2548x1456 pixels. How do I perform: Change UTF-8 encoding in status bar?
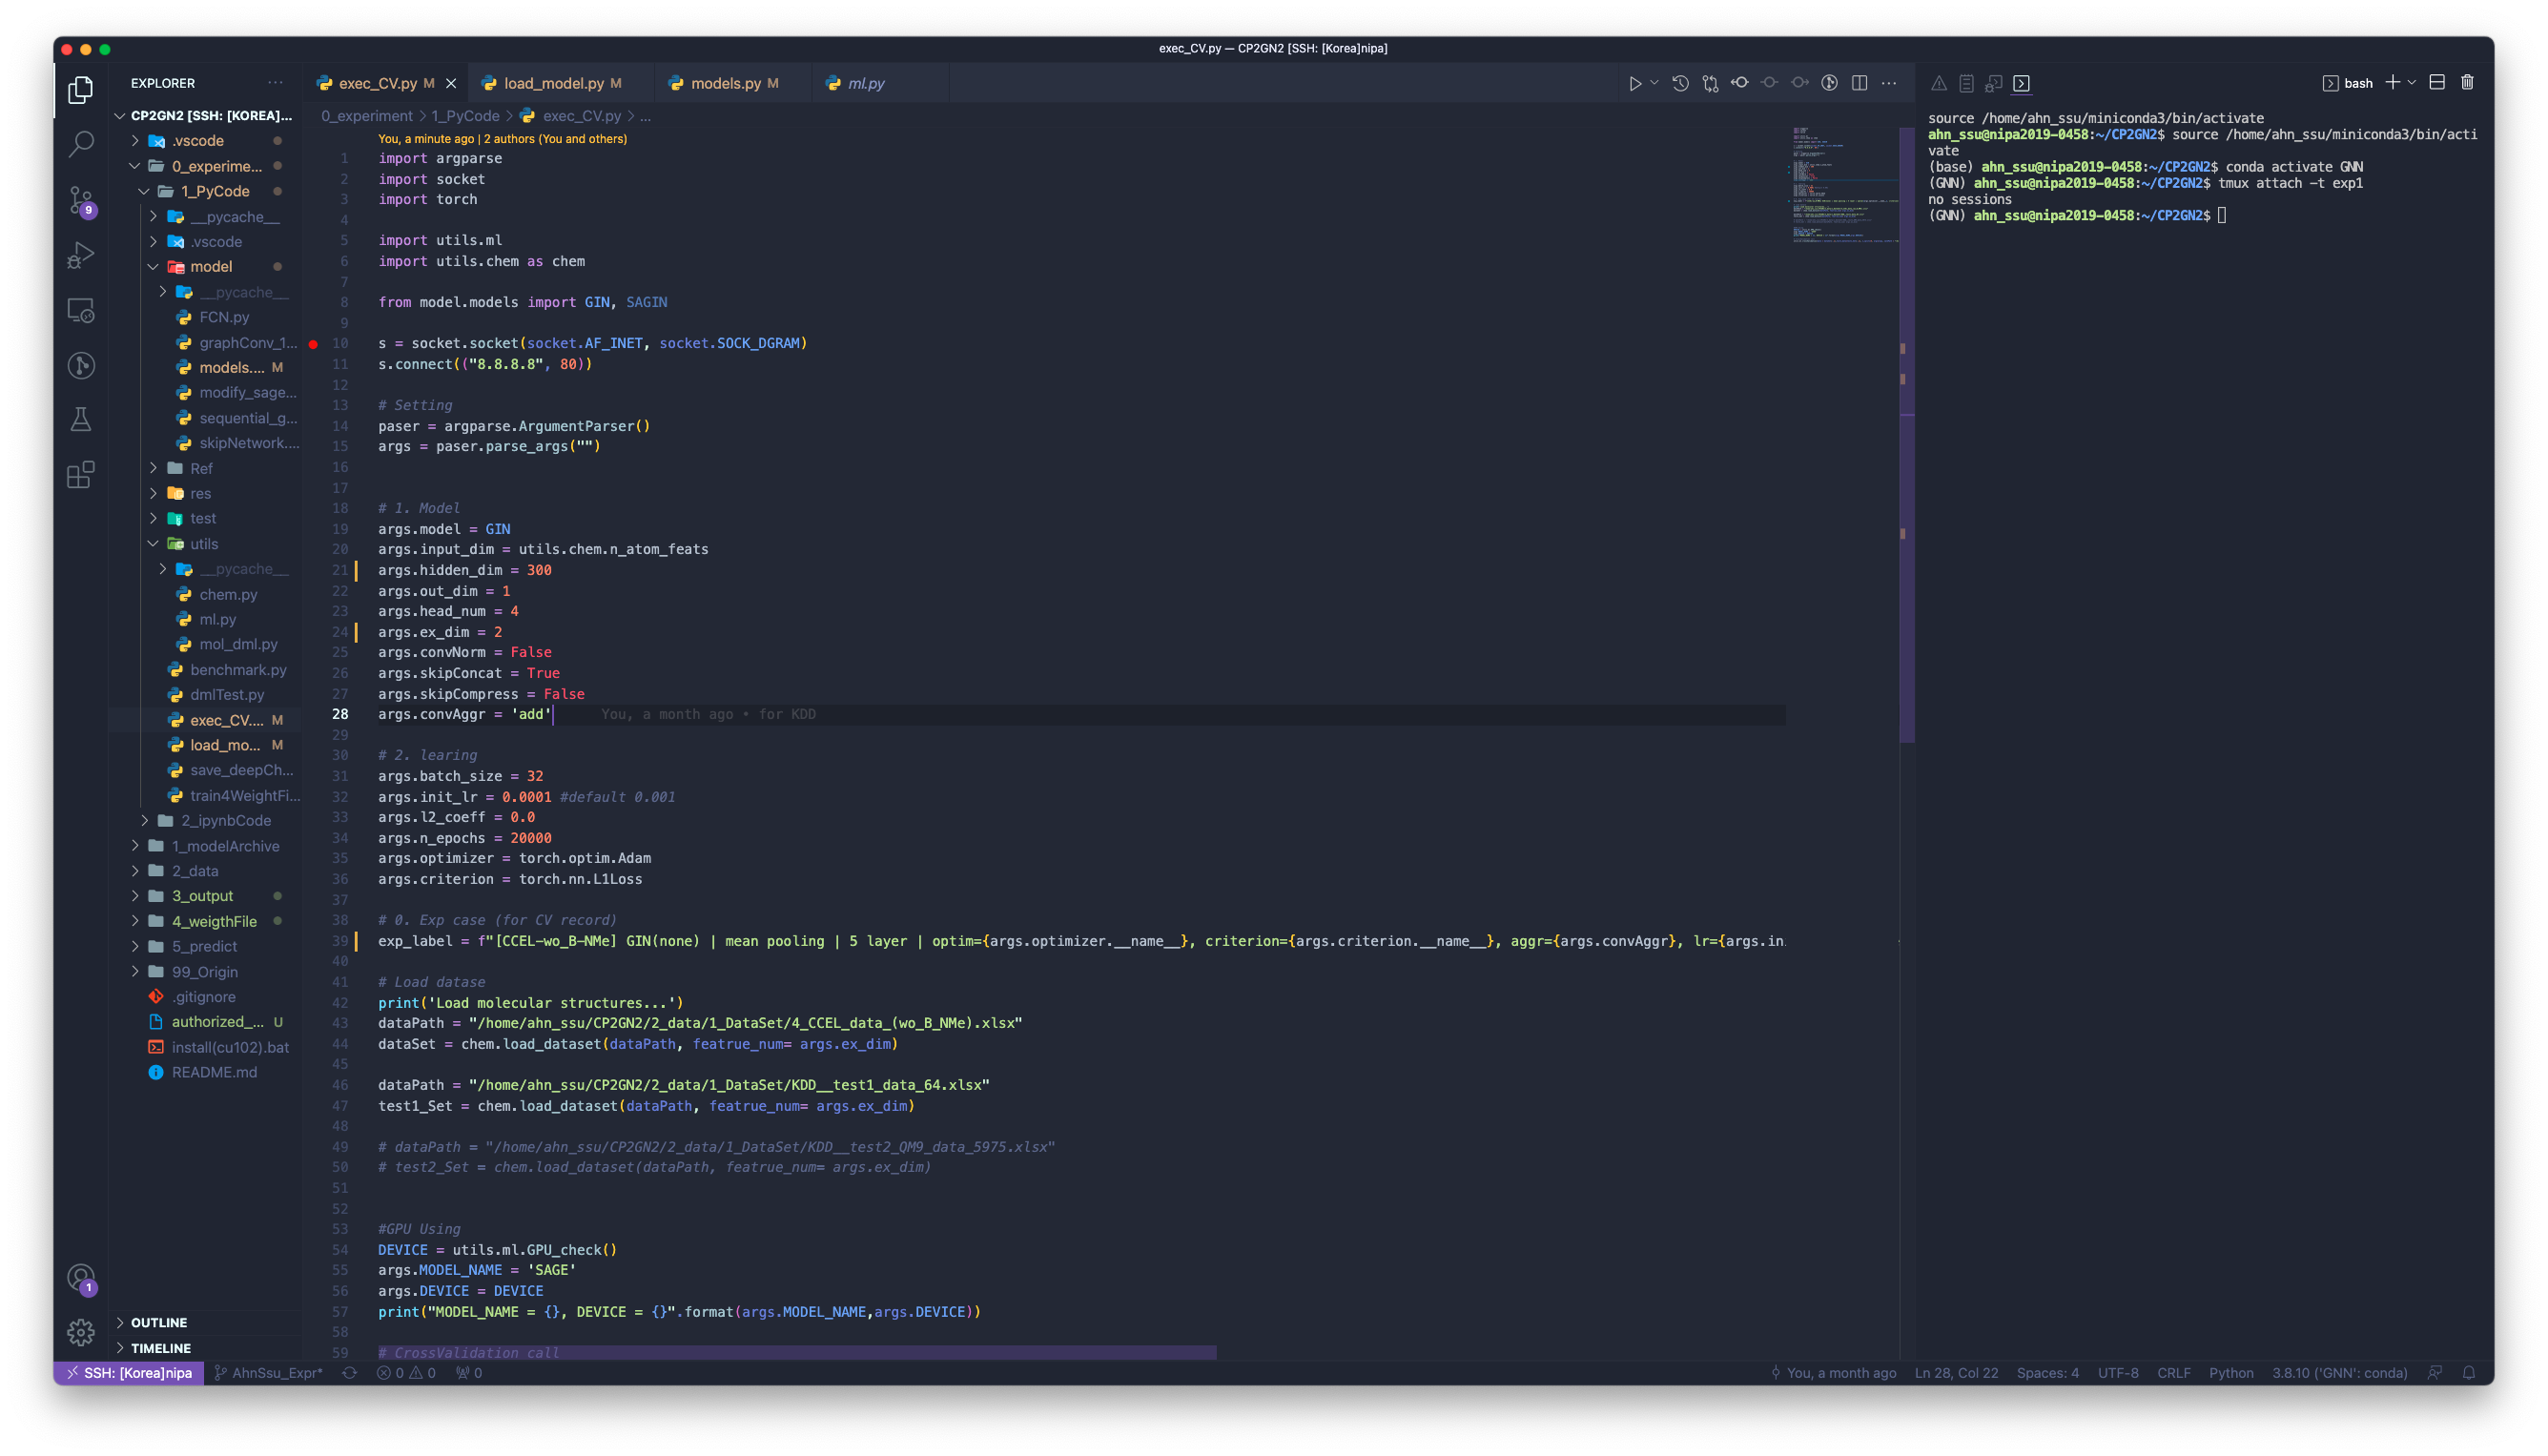pos(2117,1373)
